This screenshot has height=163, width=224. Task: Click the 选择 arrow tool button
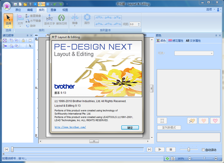(8, 21)
